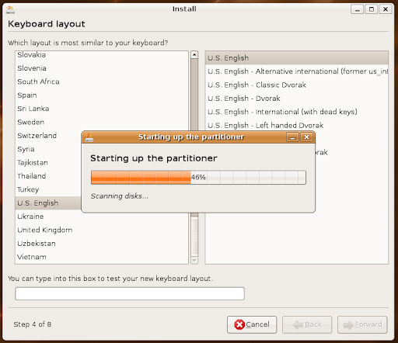The image size is (398, 343).
Task: Close the Install window
Action: pyautogui.click(x=386, y=9)
